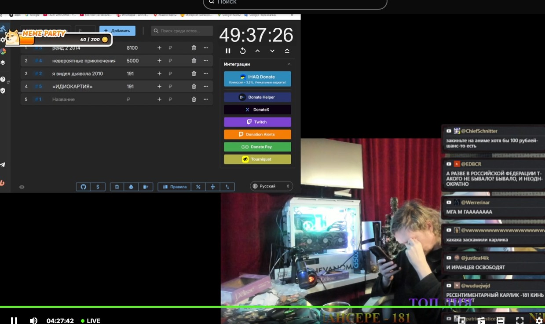The height and width of the screenshot is (324, 545).
Task: Open the help question mark sidebar icon
Action: (3, 79)
